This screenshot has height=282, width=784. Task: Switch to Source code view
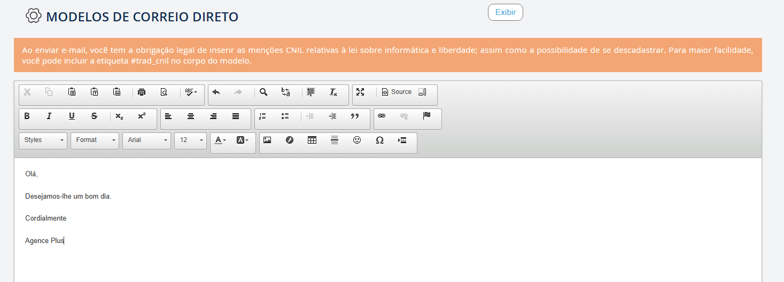pos(397,92)
